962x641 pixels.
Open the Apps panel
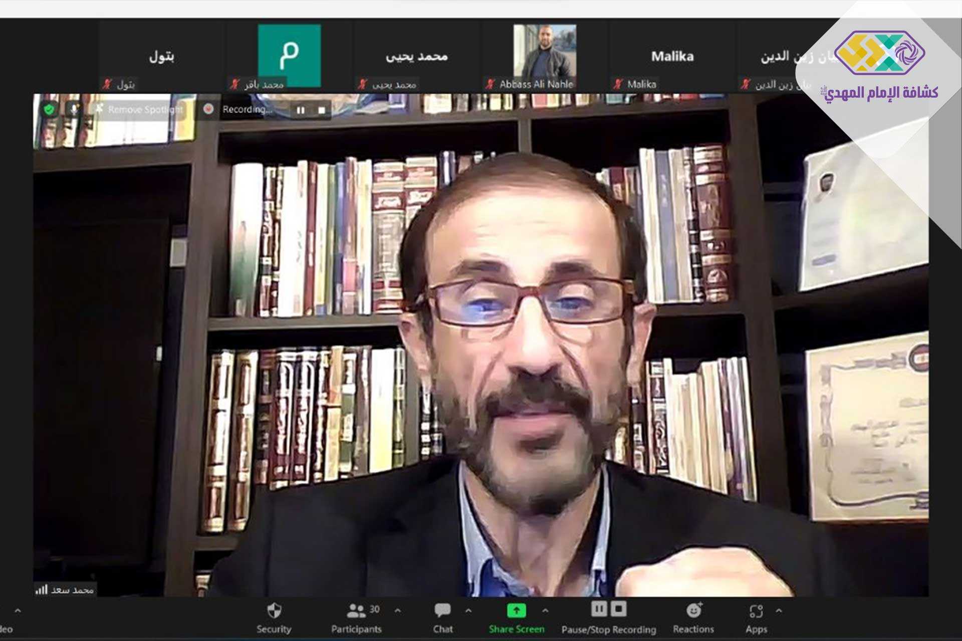tap(756, 611)
